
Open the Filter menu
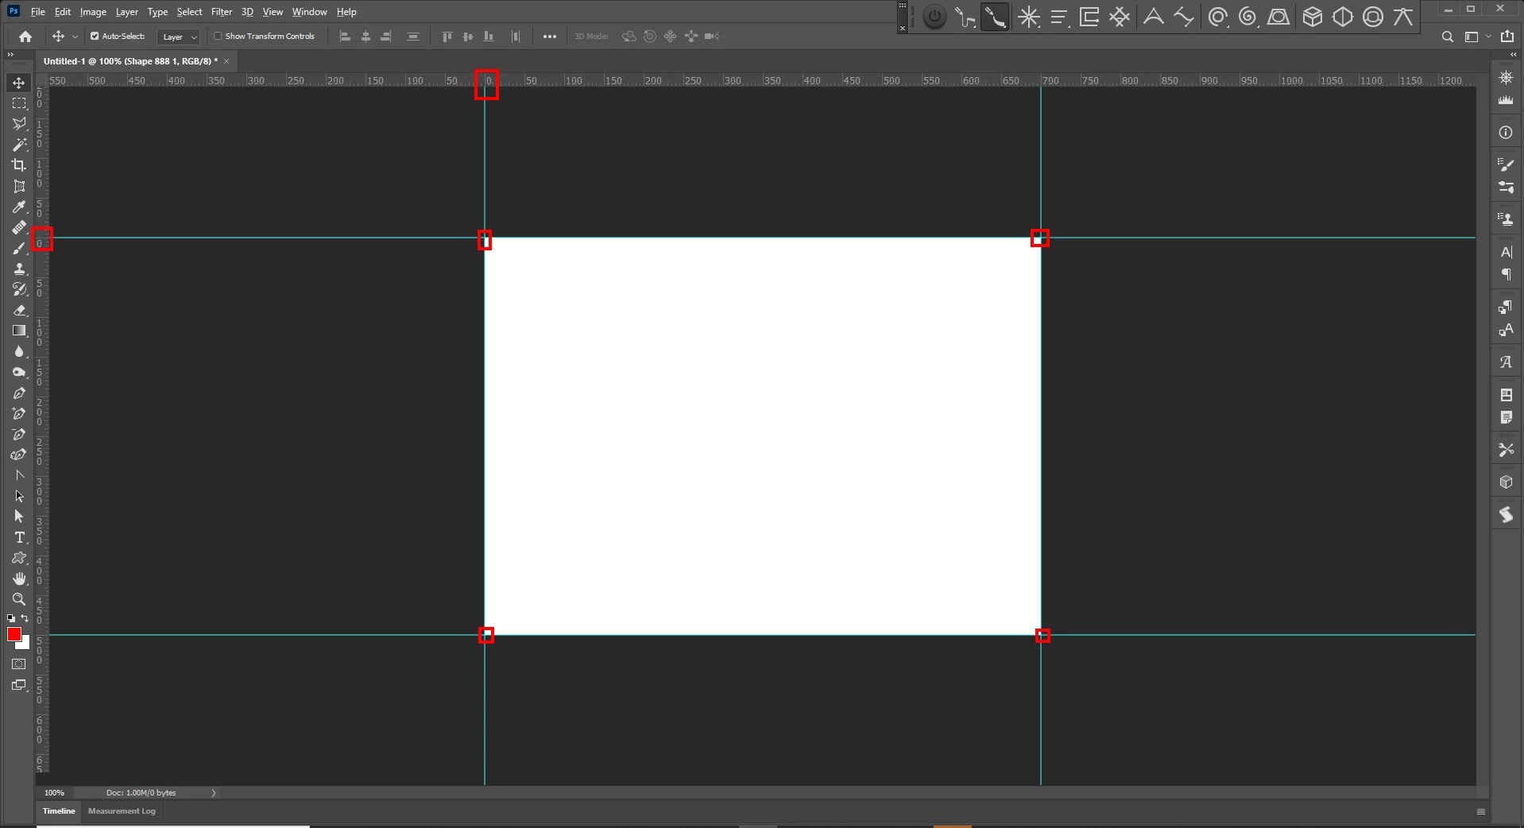[222, 12]
